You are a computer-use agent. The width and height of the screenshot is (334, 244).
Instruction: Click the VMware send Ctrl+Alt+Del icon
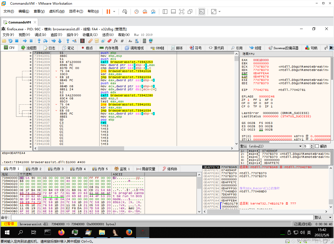click(125, 12)
